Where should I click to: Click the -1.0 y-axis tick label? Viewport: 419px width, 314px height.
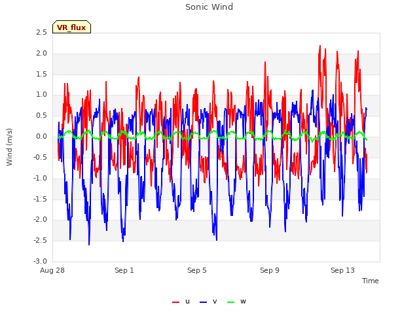pyautogui.click(x=41, y=178)
